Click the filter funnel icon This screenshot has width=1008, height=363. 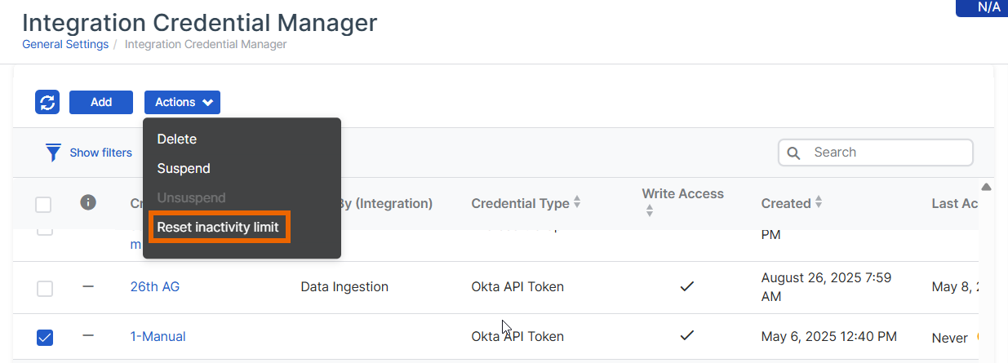coord(54,153)
